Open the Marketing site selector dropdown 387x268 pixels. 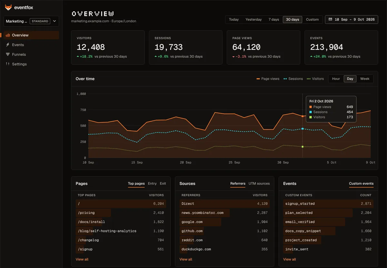31,21
